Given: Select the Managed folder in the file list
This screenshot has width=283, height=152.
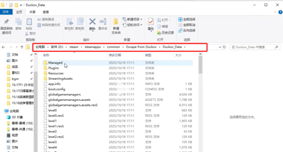Looking at the screenshot, I should pos(55,63).
